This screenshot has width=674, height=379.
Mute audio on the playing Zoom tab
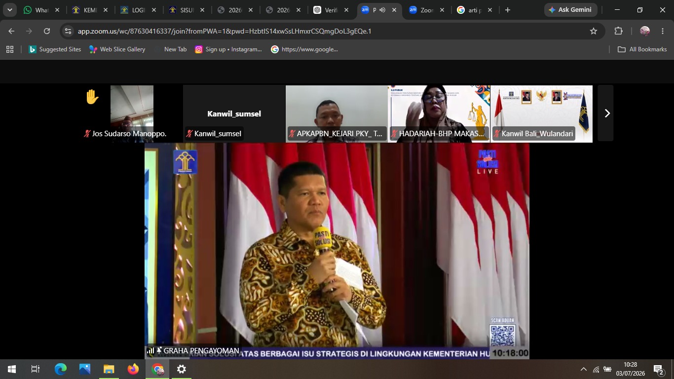coord(382,10)
